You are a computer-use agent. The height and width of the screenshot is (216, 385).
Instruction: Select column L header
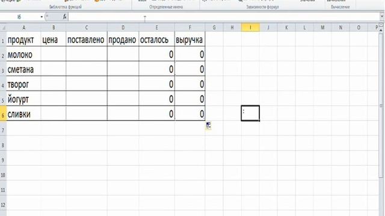tap(304, 28)
